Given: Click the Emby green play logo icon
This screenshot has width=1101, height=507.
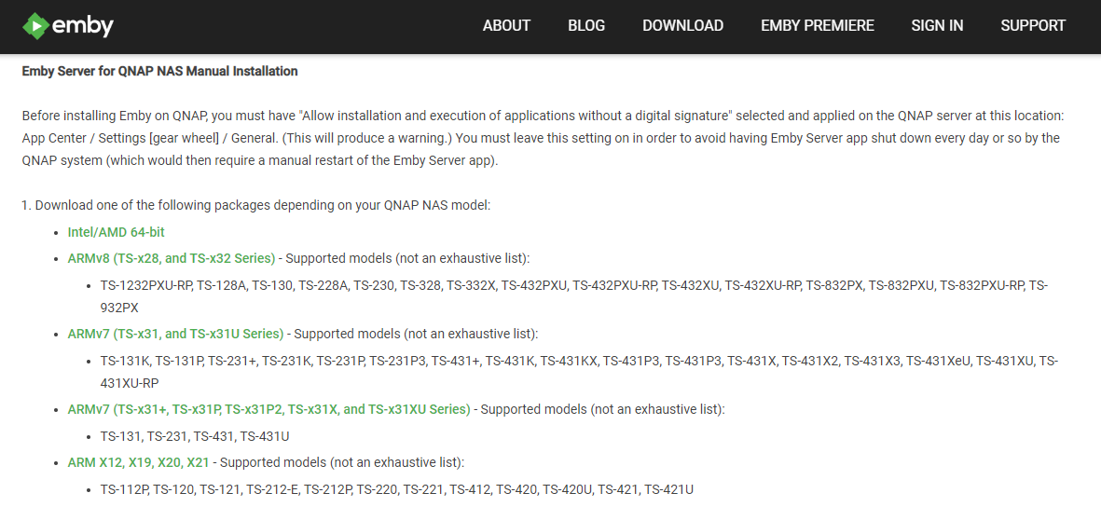Looking at the screenshot, I should (35, 26).
